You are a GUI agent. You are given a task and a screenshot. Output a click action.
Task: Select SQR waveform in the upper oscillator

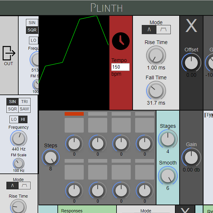[x=32, y=30]
